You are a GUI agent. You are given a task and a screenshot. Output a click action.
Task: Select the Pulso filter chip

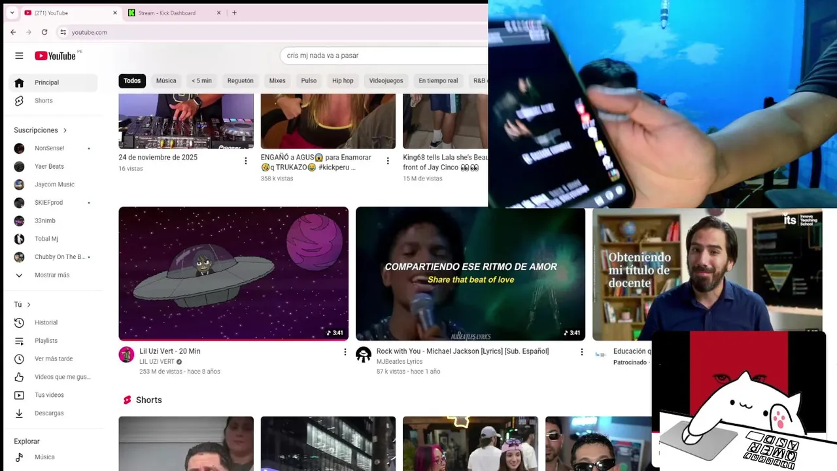pyautogui.click(x=309, y=80)
